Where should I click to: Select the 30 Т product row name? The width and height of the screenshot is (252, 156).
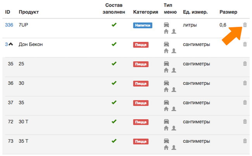24,122
